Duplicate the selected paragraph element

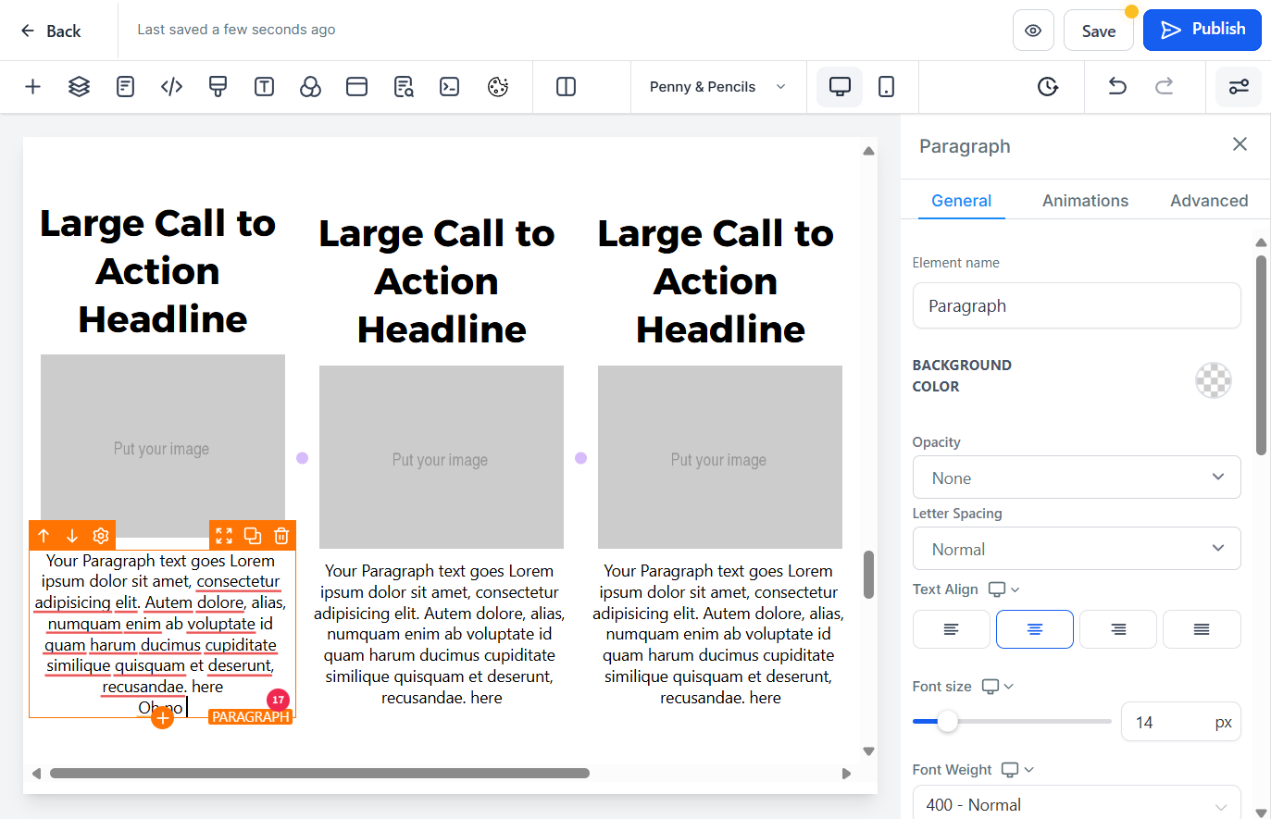pos(253,536)
